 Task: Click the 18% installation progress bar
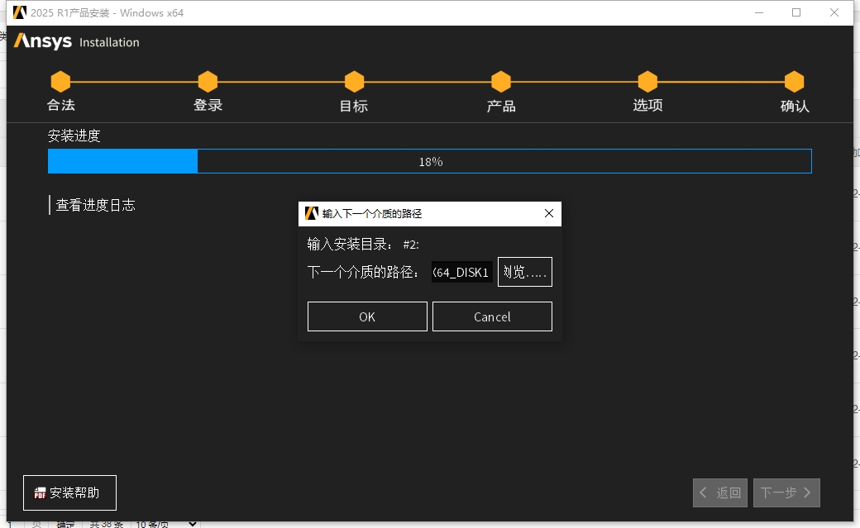[429, 160]
